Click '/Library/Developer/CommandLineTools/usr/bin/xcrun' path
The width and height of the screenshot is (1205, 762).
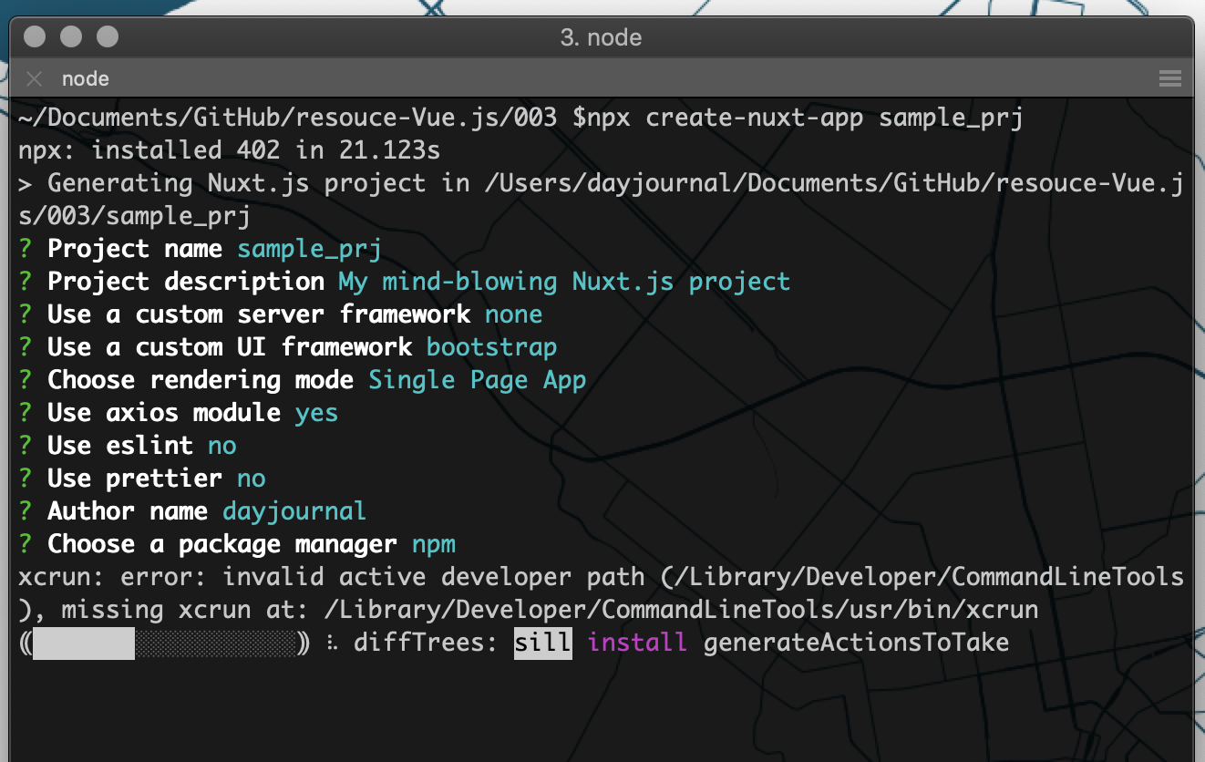pos(681,610)
